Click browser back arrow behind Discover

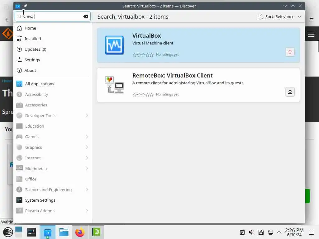coord(7,20)
